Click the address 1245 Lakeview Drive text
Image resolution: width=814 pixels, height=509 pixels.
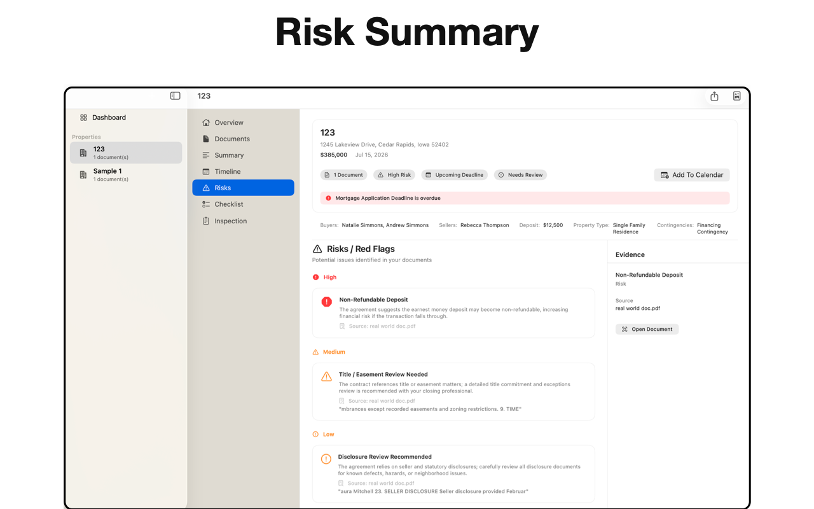(384, 145)
